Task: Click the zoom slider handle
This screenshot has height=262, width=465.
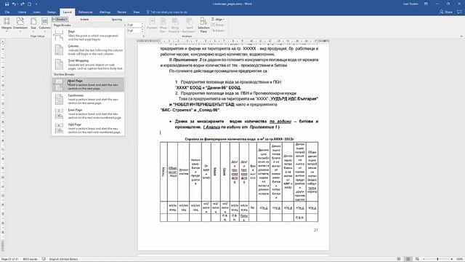Action: 437,259
